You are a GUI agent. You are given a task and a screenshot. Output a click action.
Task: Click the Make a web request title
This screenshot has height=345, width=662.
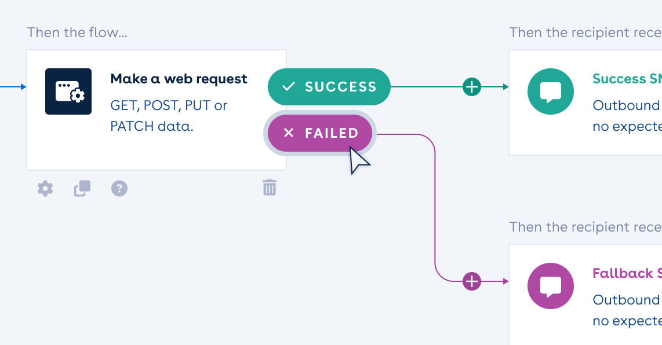[179, 79]
